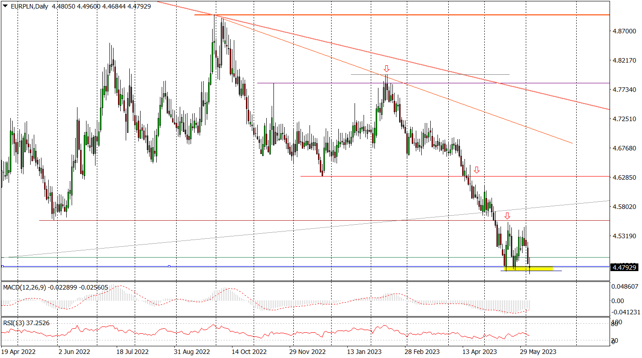Click the 4.72510 price scale label
This screenshot has height=358, width=642.
[624, 119]
